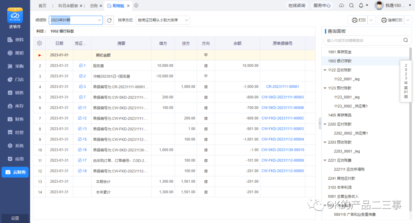This screenshot has width=415, height=223.
Task: Click the notification bell icon
Action: (x=361, y=6)
